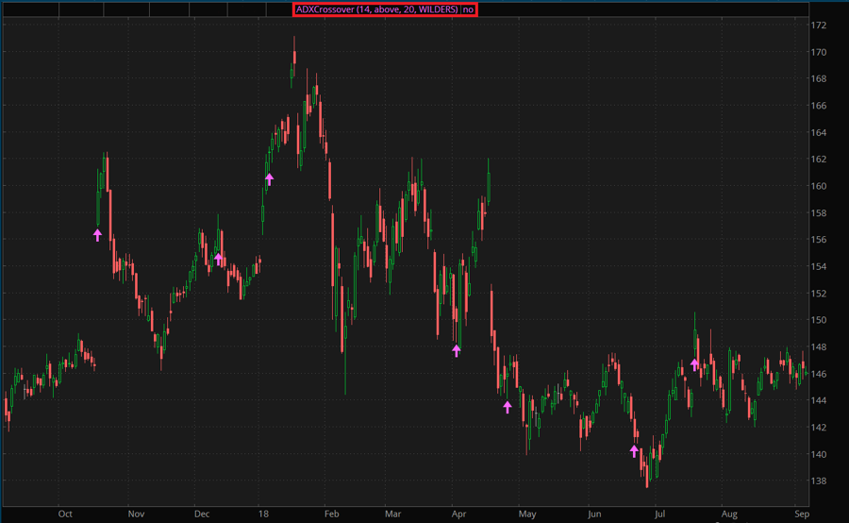The image size is (849, 523).
Task: Select the pink arrow signal in late June
Action: [x=634, y=451]
